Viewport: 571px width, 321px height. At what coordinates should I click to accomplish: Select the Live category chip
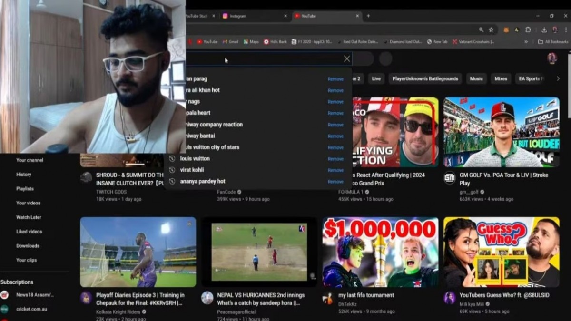click(376, 79)
